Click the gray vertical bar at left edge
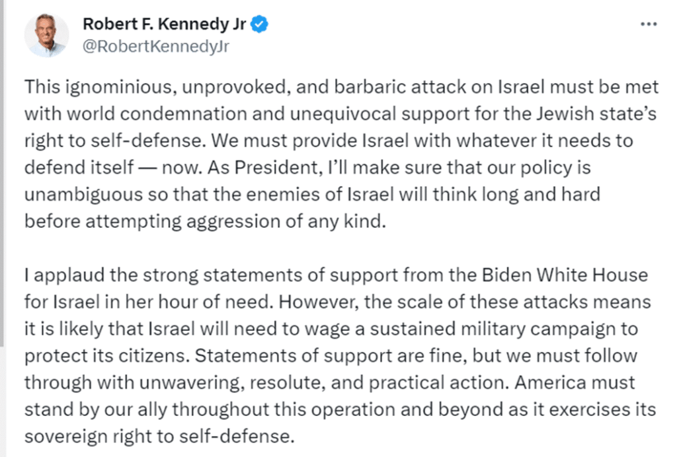The image size is (677, 457). click(2, 172)
